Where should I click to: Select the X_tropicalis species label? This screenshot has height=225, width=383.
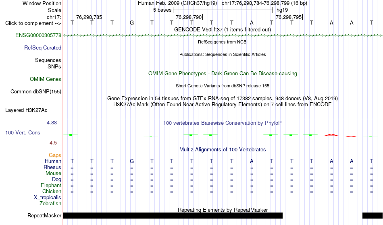click(48, 198)
